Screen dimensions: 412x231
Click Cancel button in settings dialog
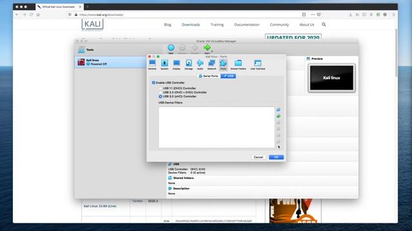[x=258, y=157]
